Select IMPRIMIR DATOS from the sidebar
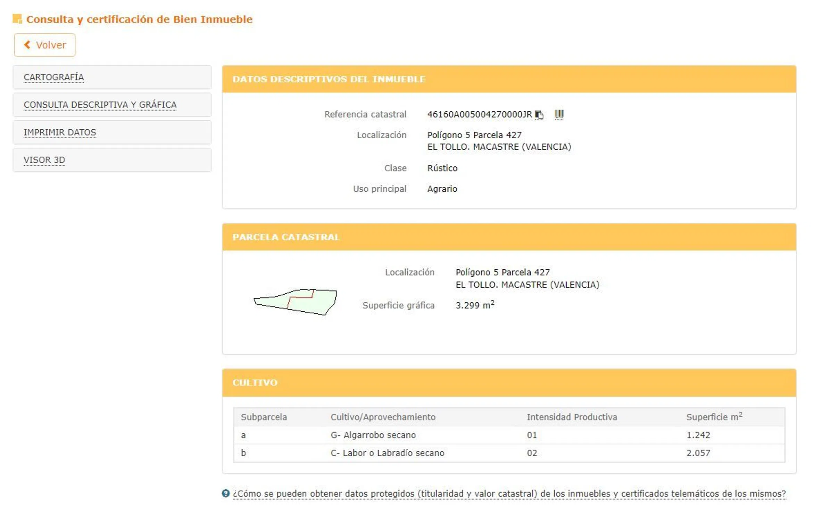831x520 pixels. coord(60,132)
